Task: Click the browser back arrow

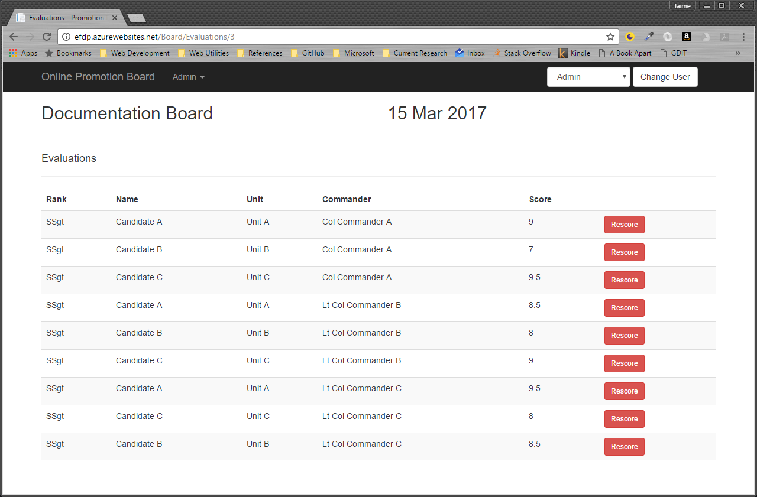Action: [14, 37]
